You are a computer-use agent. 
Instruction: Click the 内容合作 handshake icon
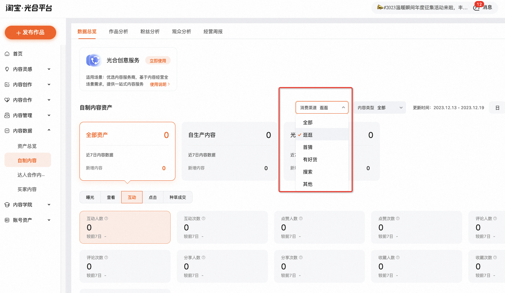(7, 100)
